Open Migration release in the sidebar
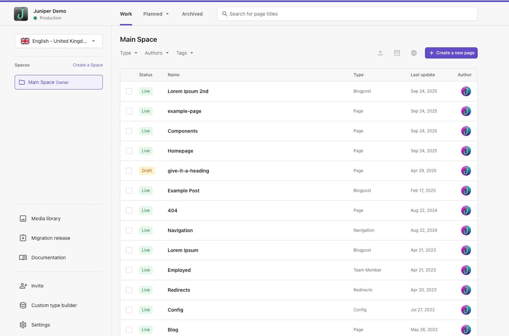 [x=50, y=238]
